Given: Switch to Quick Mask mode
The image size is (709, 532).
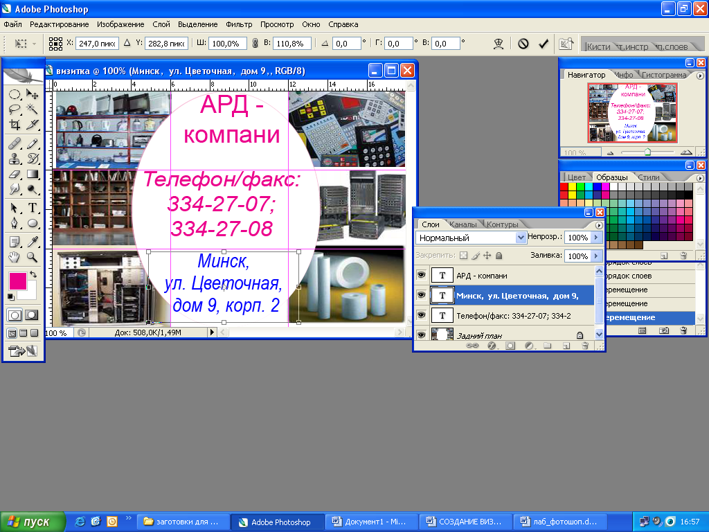Looking at the screenshot, I should click(31, 315).
